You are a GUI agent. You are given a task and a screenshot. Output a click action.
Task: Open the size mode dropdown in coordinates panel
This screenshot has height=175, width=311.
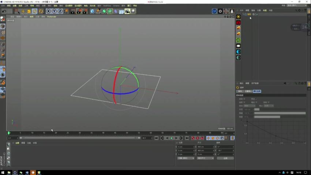point(206,158)
